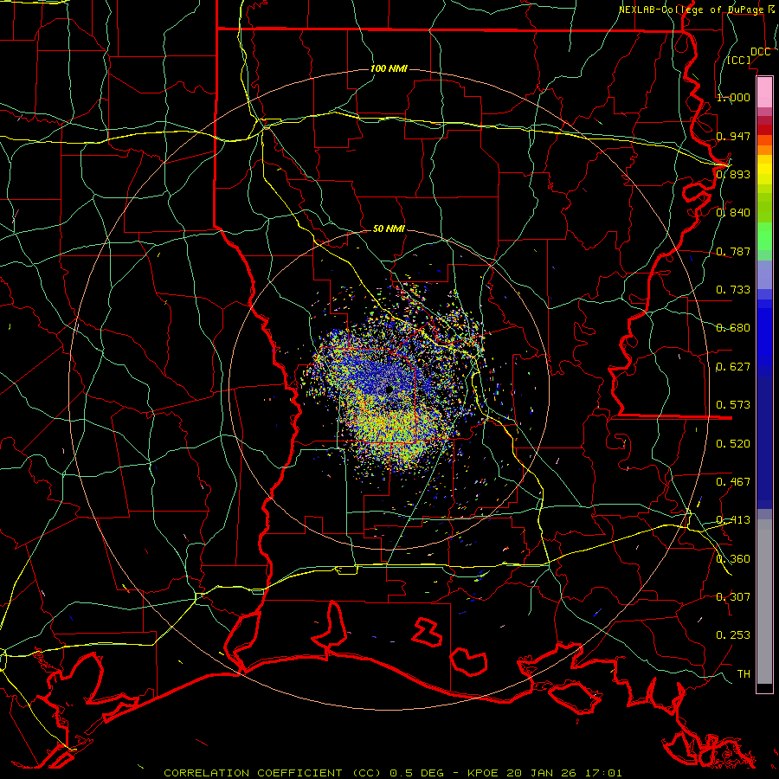Click the 1.000 scale value
The width and height of the screenshot is (779, 779).
(733, 97)
